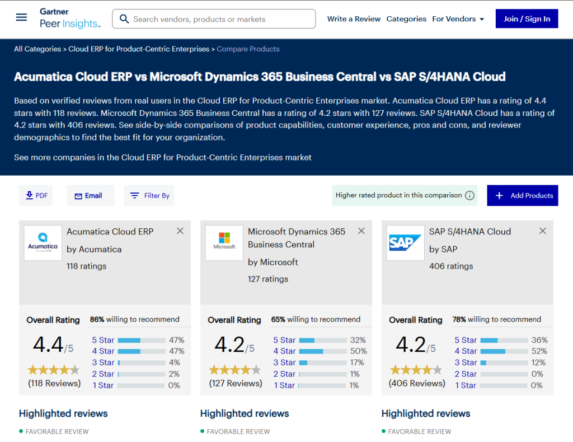The width and height of the screenshot is (573, 442).
Task: Open the SAP S/4HANA Cloud product title
Action: [470, 232]
